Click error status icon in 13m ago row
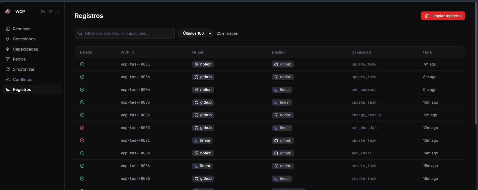 (82, 140)
